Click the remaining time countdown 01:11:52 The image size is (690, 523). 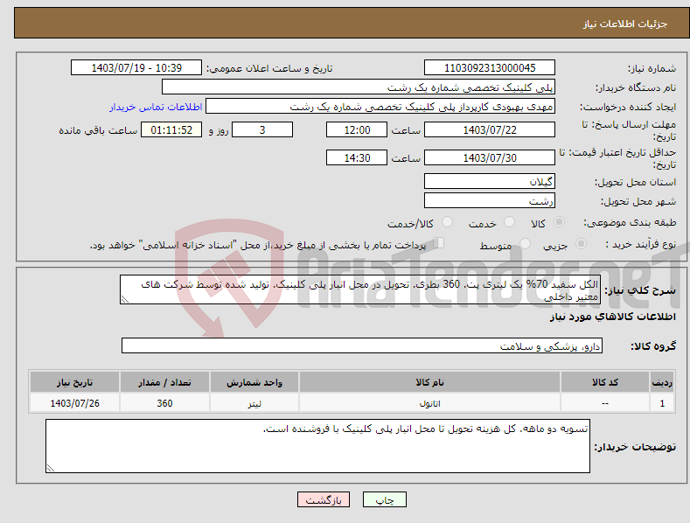click(171, 129)
